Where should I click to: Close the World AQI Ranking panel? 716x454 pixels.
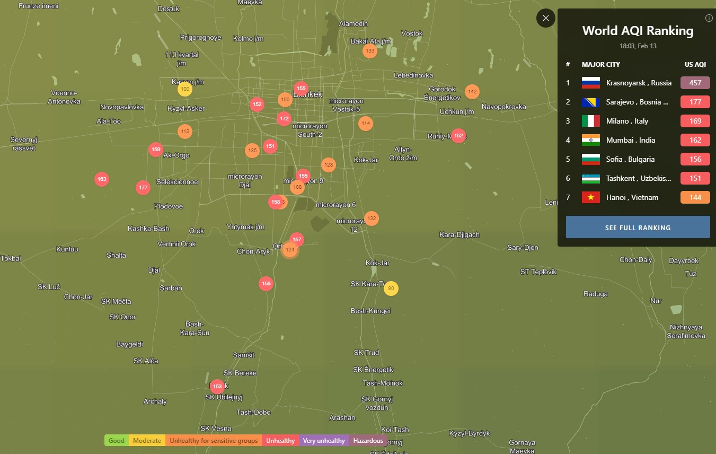pos(545,18)
